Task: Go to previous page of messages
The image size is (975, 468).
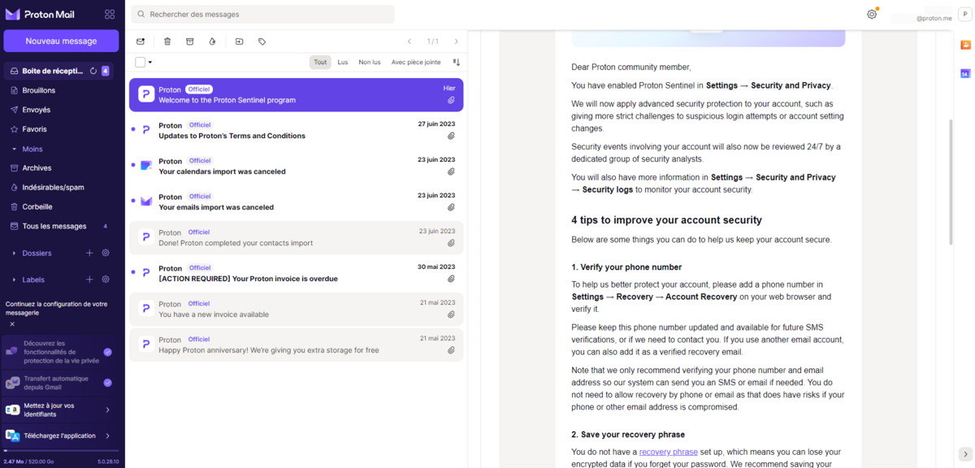Action: [x=409, y=41]
